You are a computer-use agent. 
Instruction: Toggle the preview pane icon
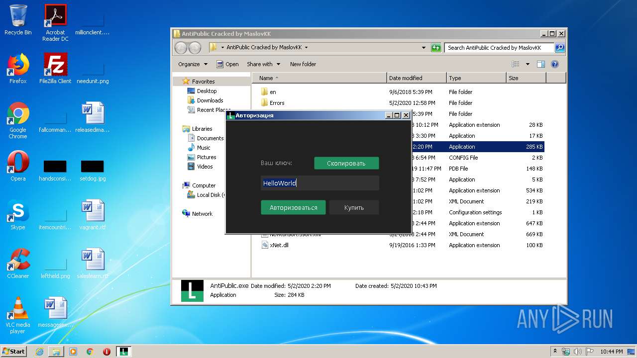[x=541, y=64]
